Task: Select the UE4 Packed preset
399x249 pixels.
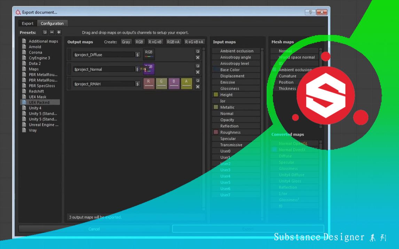Action: [x=40, y=102]
